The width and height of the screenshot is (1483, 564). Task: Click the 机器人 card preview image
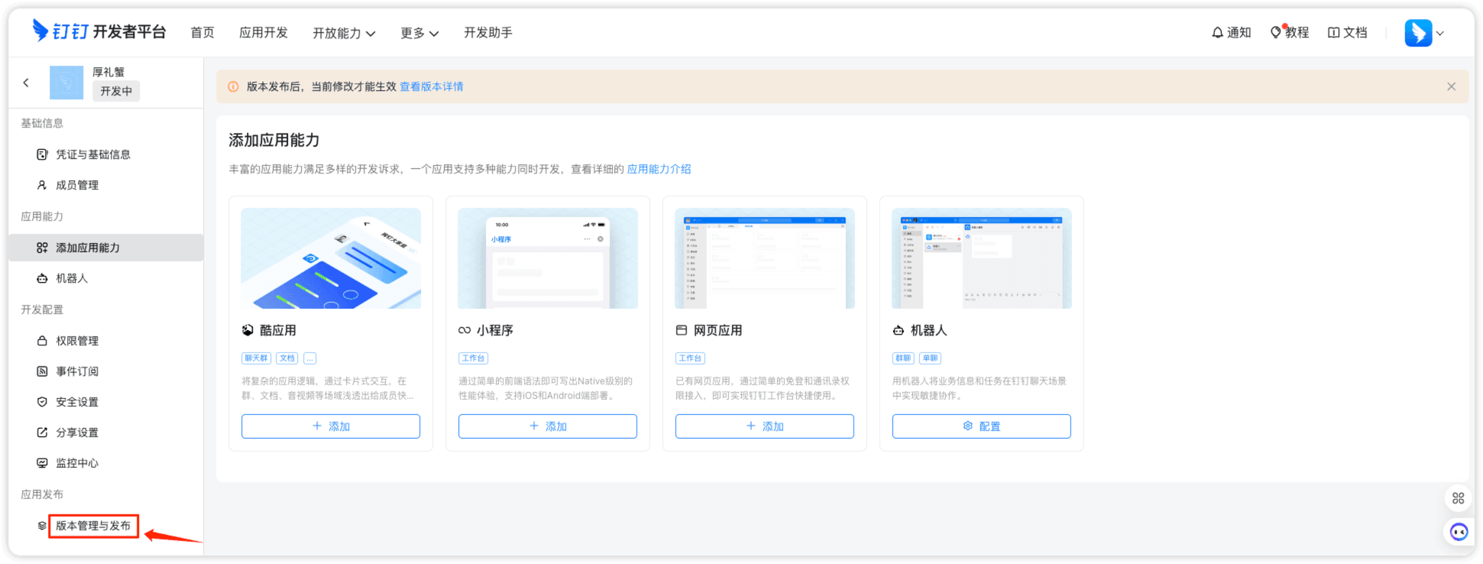click(982, 258)
